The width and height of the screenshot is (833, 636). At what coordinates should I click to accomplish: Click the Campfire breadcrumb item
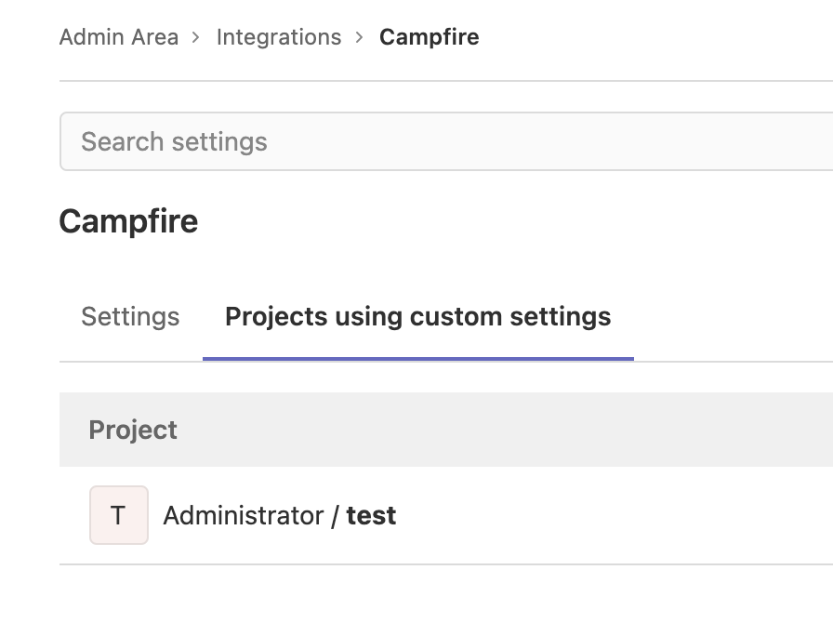click(429, 37)
